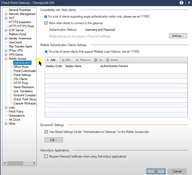
Task: Click info icon beside Multiple Login Options note
Action: [x=46, y=52]
